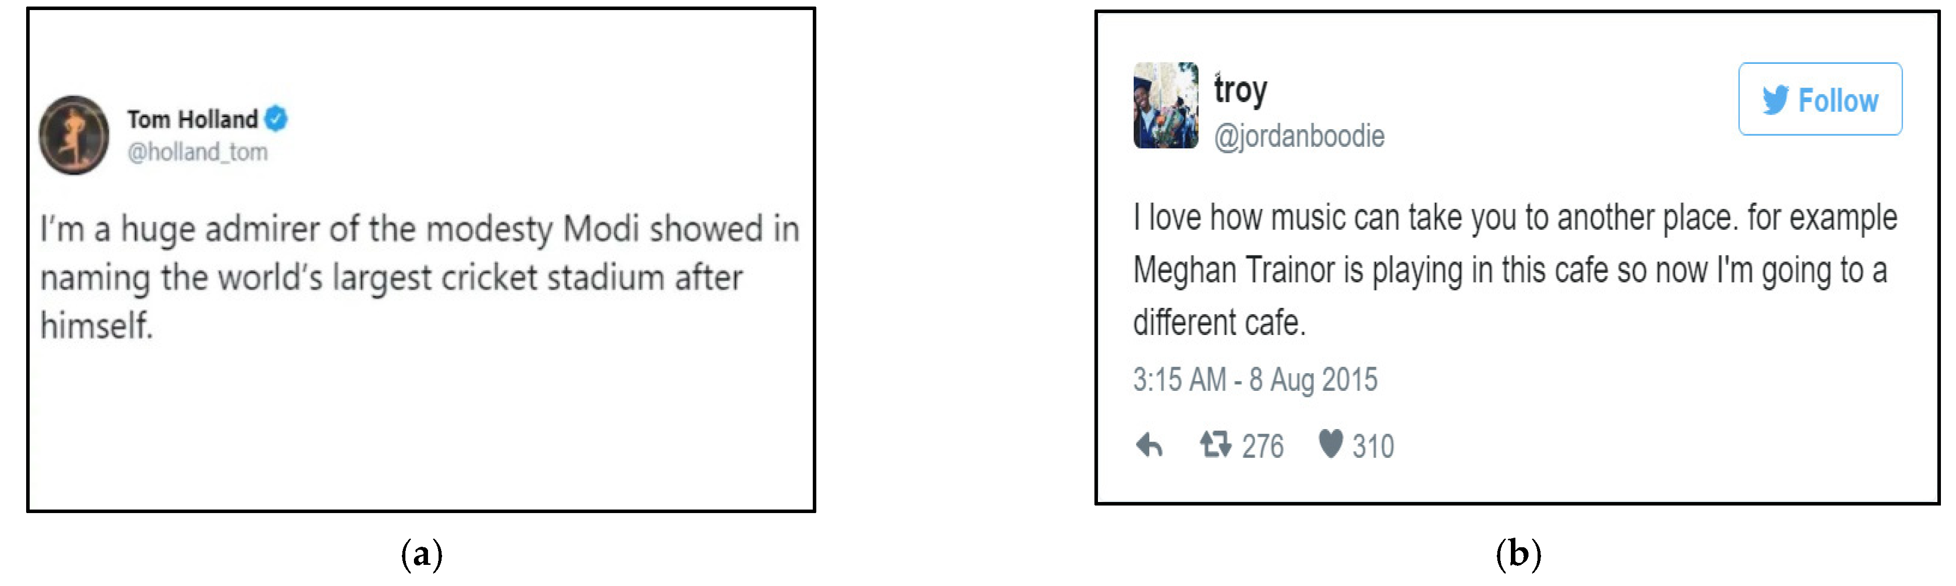Click "different cafe." in troy's tweet
The image size is (1956, 586).
[x=1219, y=322]
